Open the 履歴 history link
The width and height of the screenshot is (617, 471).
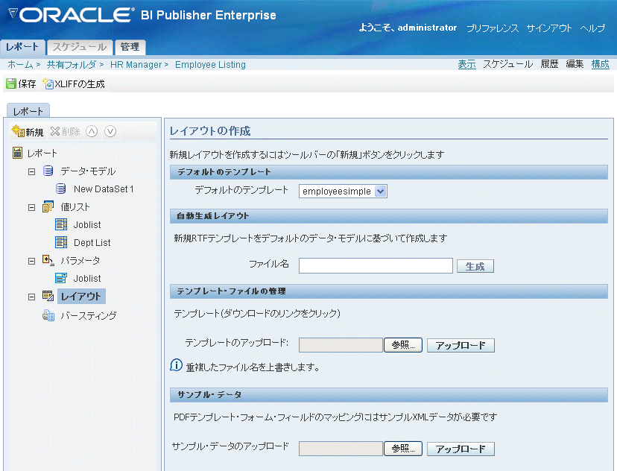[x=549, y=64]
